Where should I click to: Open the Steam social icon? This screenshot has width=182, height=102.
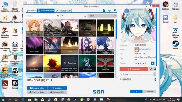(x=95, y=92)
